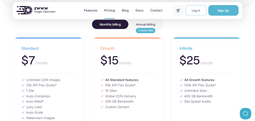Screen dimensions: 255x121
Task: Click the Unlimited Sites feature
Action: (195, 91)
